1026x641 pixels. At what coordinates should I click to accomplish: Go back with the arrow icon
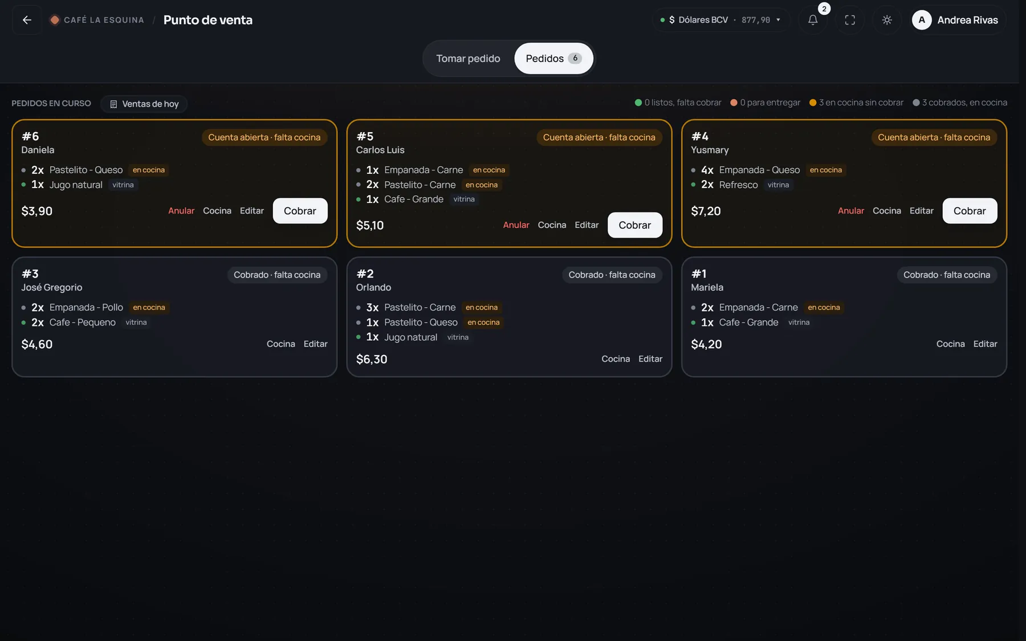27,20
